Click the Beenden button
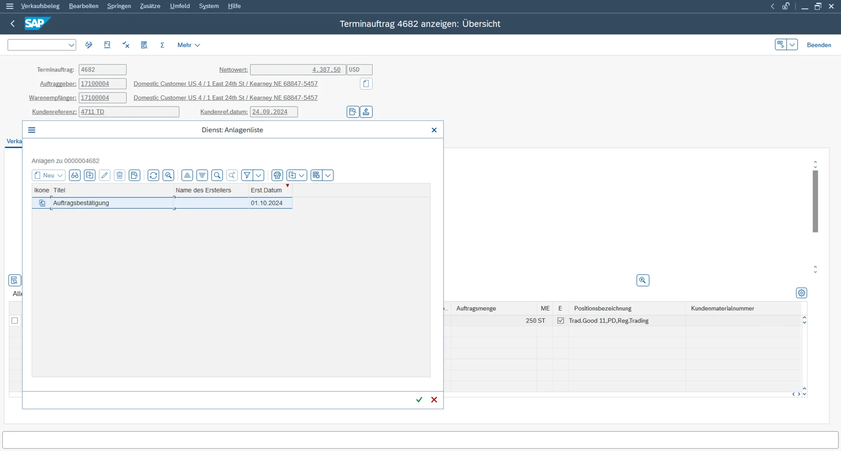The height and width of the screenshot is (451, 841). click(x=819, y=45)
